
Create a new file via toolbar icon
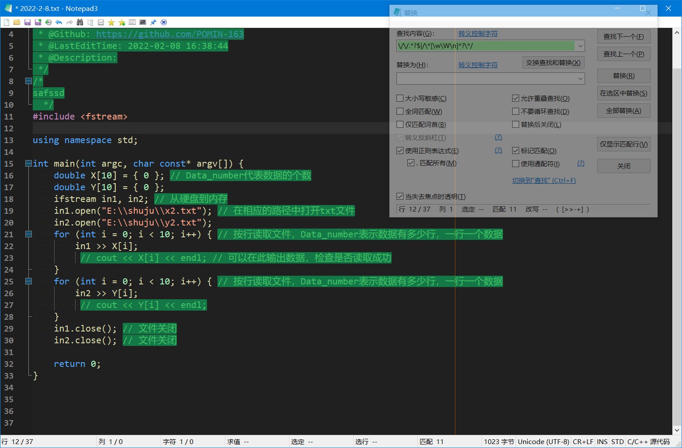[6, 22]
